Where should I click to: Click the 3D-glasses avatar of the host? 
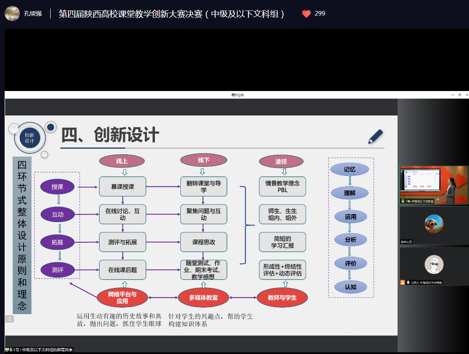[434, 264]
